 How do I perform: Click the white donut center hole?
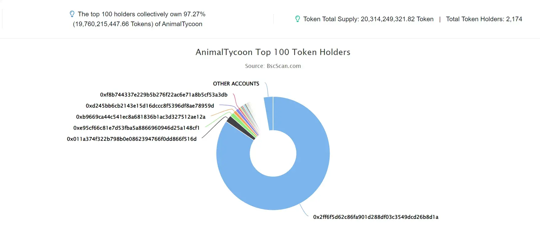tap(273, 153)
